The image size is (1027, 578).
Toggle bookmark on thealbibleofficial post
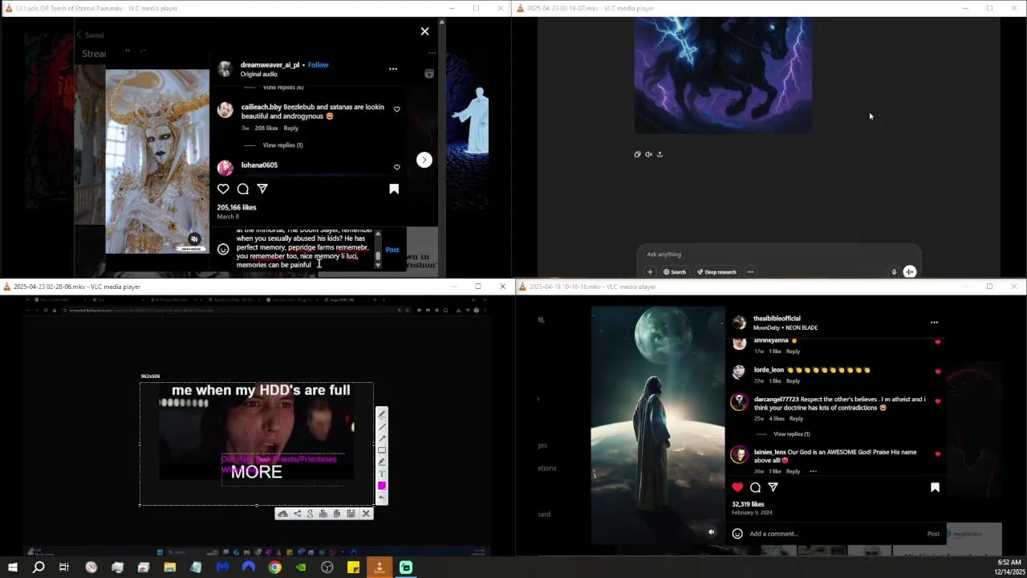coord(935,487)
